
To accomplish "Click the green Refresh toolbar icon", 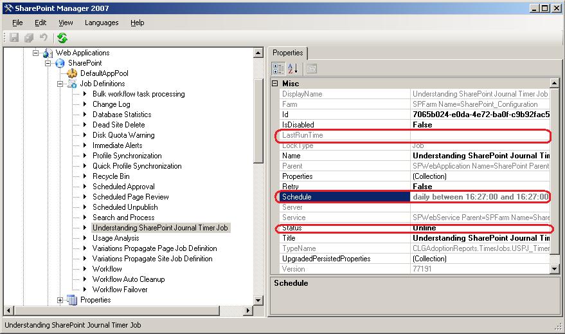I will pos(62,37).
